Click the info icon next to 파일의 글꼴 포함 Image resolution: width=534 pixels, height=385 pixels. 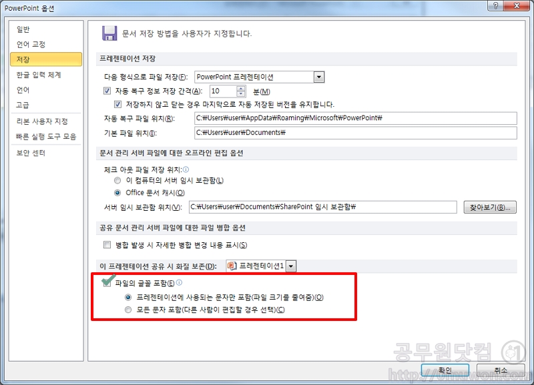pyautogui.click(x=180, y=282)
